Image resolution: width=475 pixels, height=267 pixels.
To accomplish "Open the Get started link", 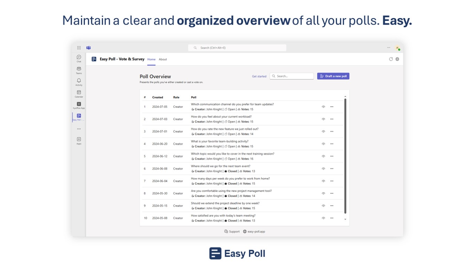I will [259, 76].
